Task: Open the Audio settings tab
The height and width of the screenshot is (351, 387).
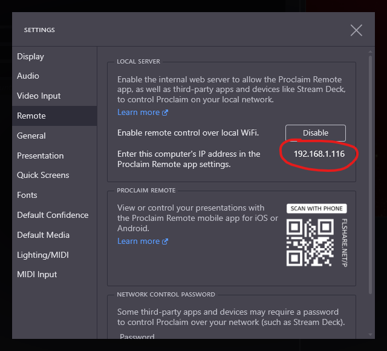Action: 54,76
